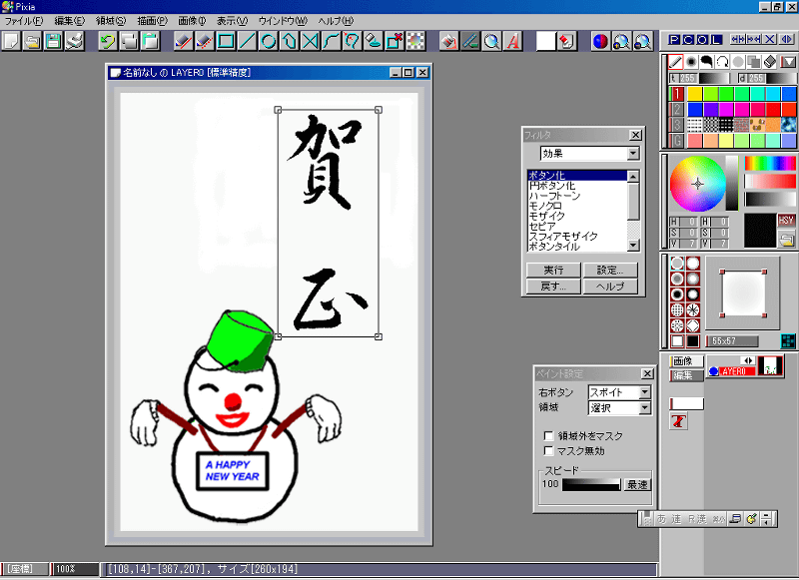
Task: Open the 描画(P) menu
Action: 152,20
